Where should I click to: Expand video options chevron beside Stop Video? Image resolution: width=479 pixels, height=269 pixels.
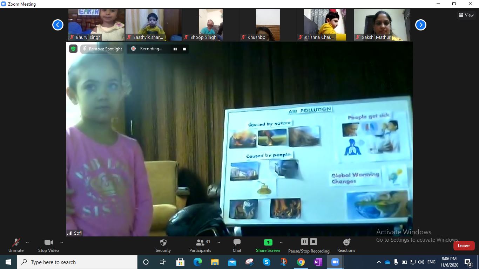click(x=62, y=242)
